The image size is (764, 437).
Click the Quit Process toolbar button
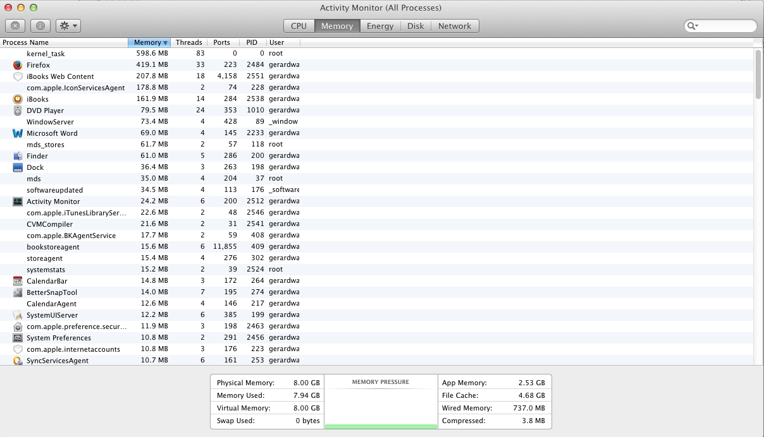tap(16, 26)
